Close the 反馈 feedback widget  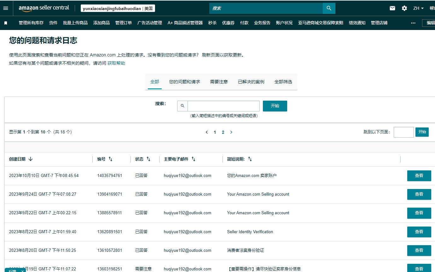click(22, 271)
